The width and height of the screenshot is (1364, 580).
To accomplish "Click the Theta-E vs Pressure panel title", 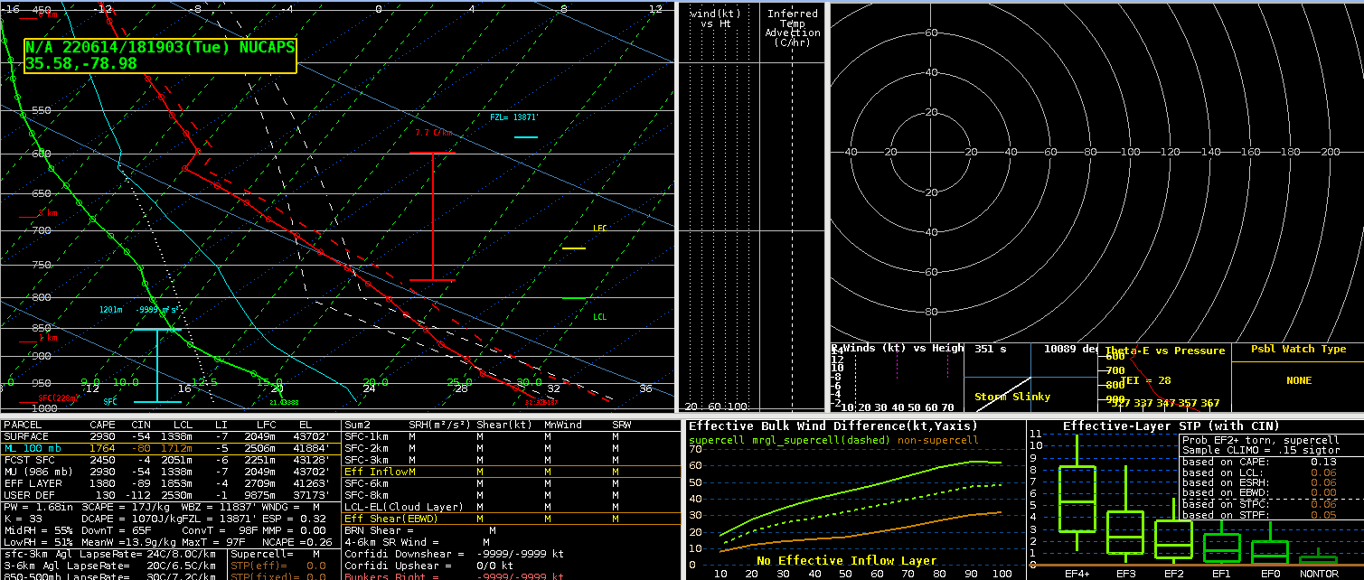I will tap(1164, 351).
